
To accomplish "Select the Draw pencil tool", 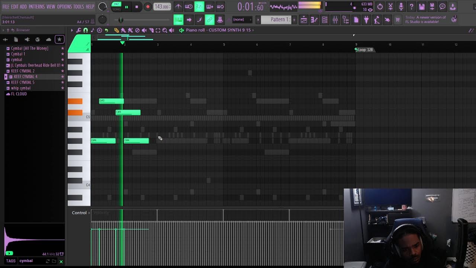I will pyautogui.click(x=116, y=30).
